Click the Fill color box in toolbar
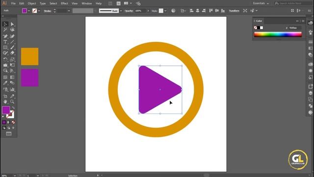The height and width of the screenshot is (177, 314). click(x=6, y=110)
